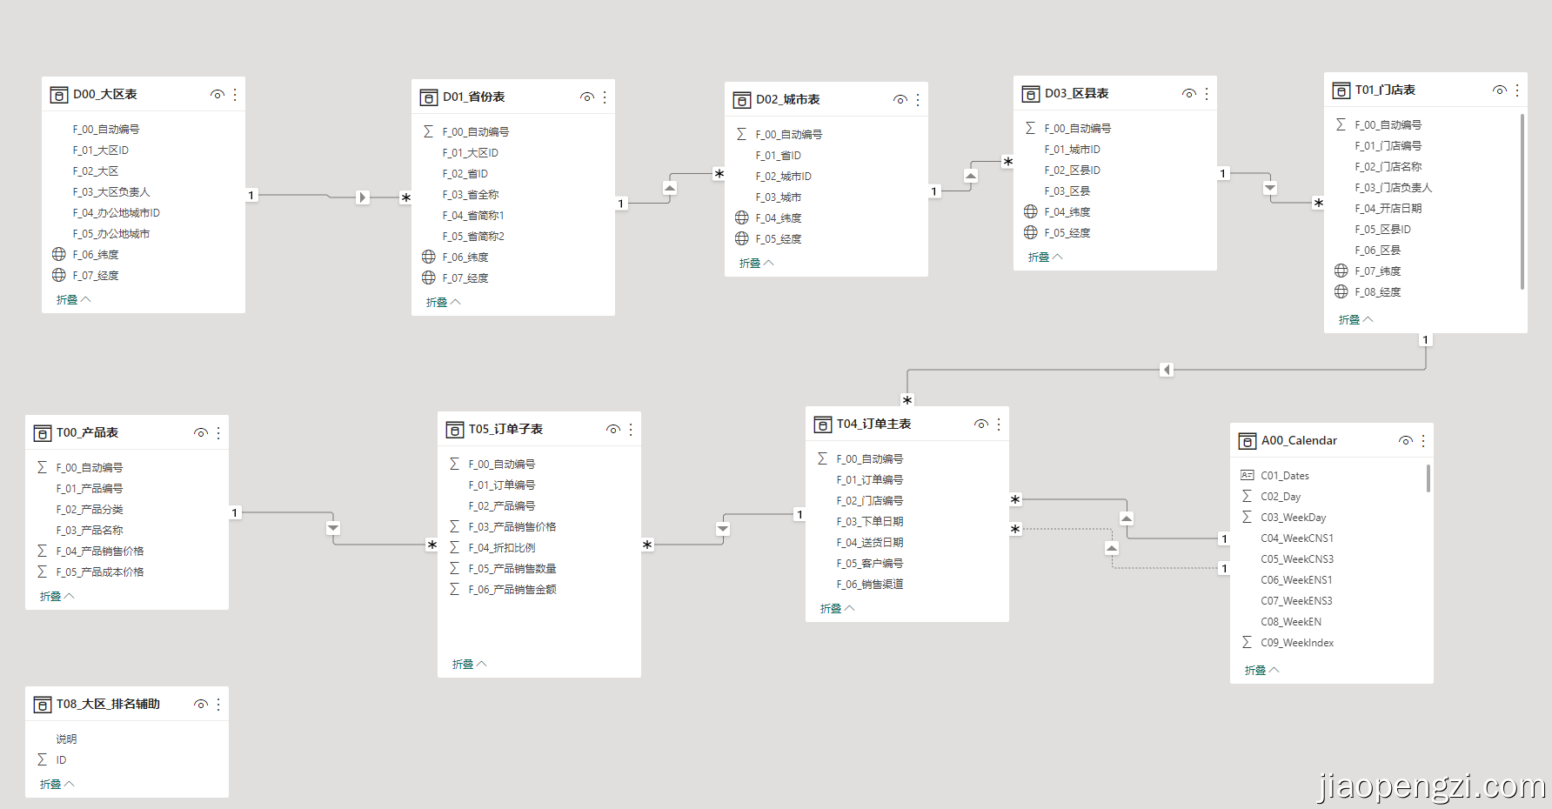
Task: Collapse the D02_城市表 field list
Action: 757,263
